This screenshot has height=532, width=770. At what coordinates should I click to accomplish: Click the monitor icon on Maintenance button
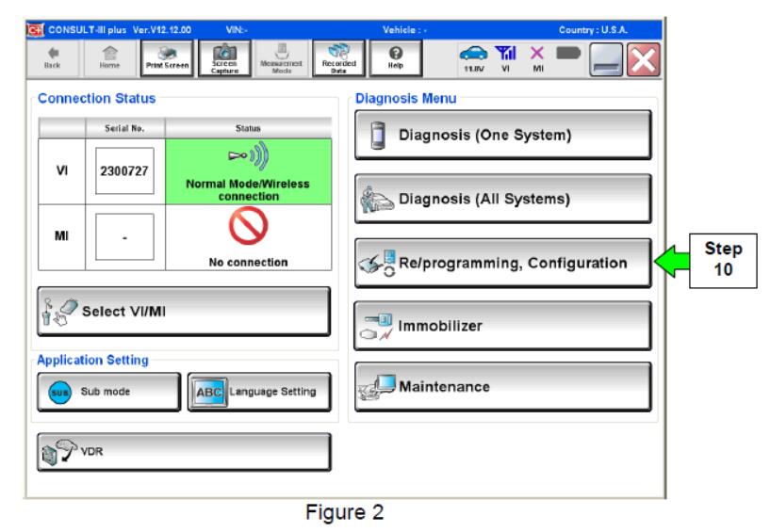click(377, 387)
